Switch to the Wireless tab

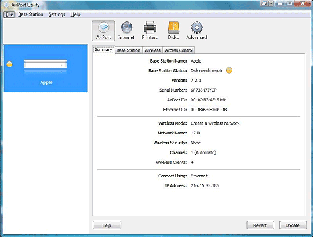click(152, 50)
